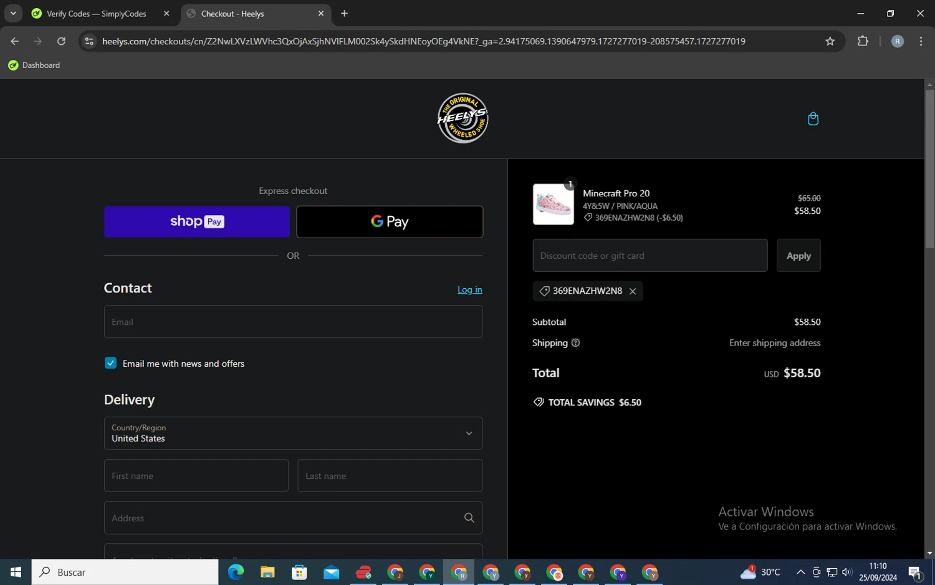Open the shopping bag cart icon
Image resolution: width=935 pixels, height=585 pixels.
(x=813, y=118)
